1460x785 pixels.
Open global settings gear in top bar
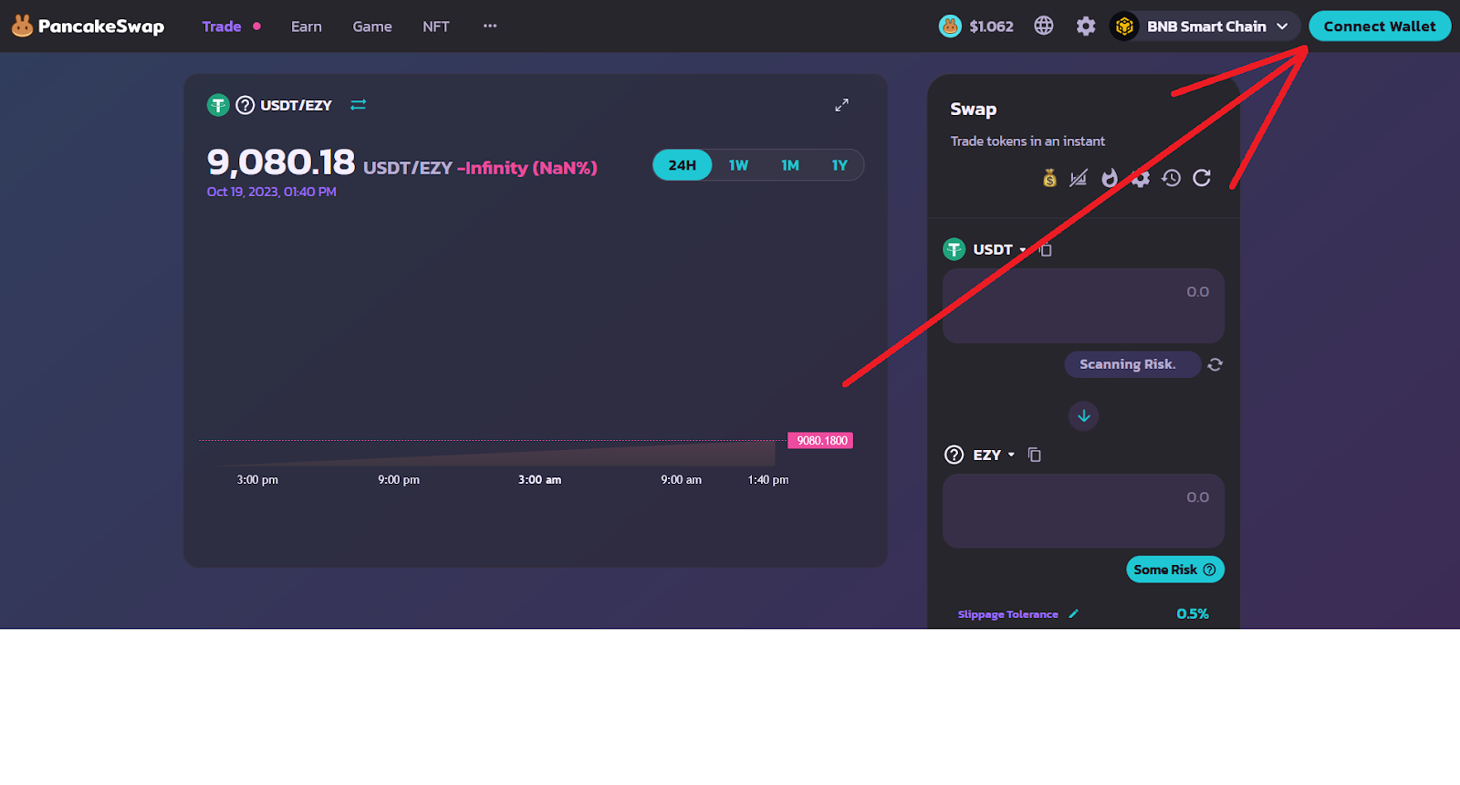[1085, 26]
